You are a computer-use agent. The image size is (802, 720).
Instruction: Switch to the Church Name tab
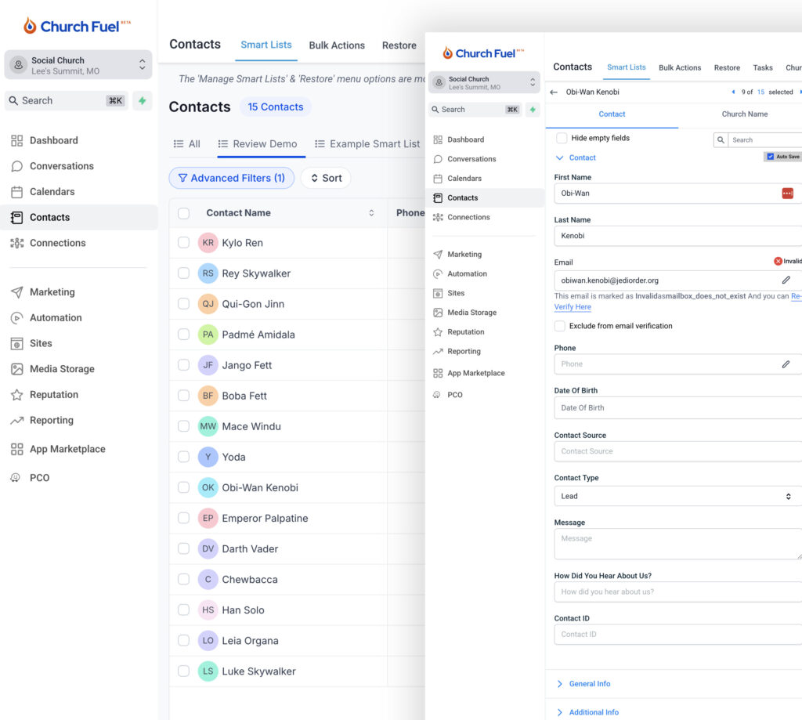point(744,114)
